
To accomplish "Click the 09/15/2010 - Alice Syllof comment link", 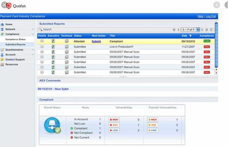I will coord(53,89).
